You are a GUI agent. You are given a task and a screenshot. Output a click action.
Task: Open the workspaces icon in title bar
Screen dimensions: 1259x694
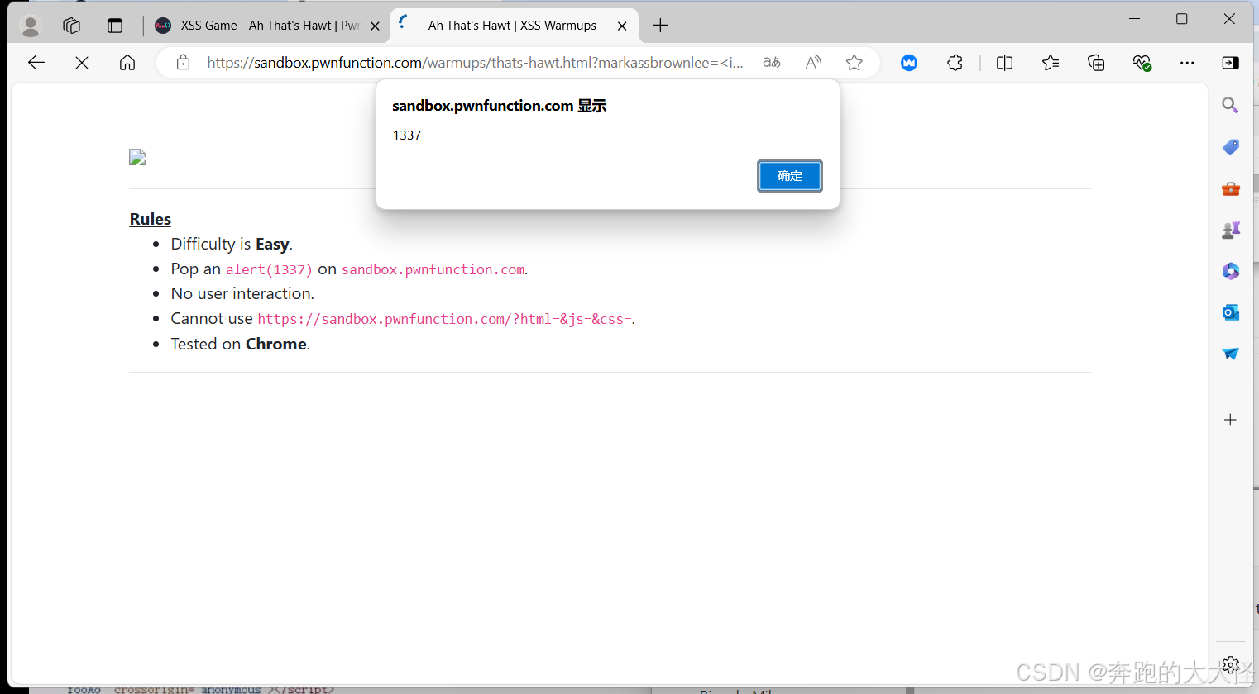click(x=72, y=26)
